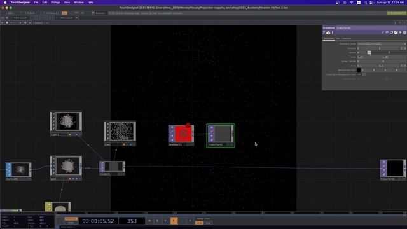The height and width of the screenshot is (229, 407).
Task: Open the Transform Order dropdown
Action: (x=382, y=44)
